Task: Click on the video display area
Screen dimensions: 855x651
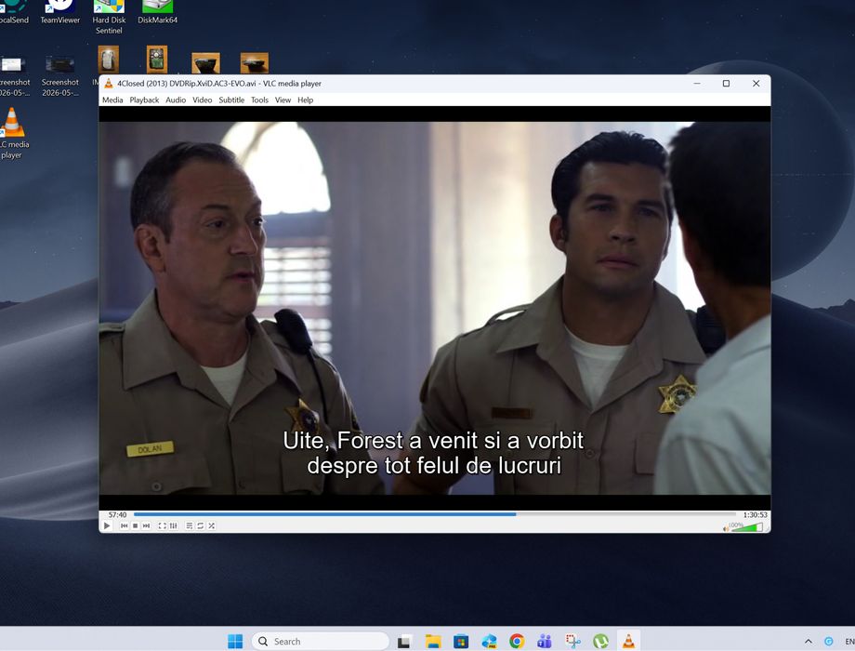Action: point(435,308)
